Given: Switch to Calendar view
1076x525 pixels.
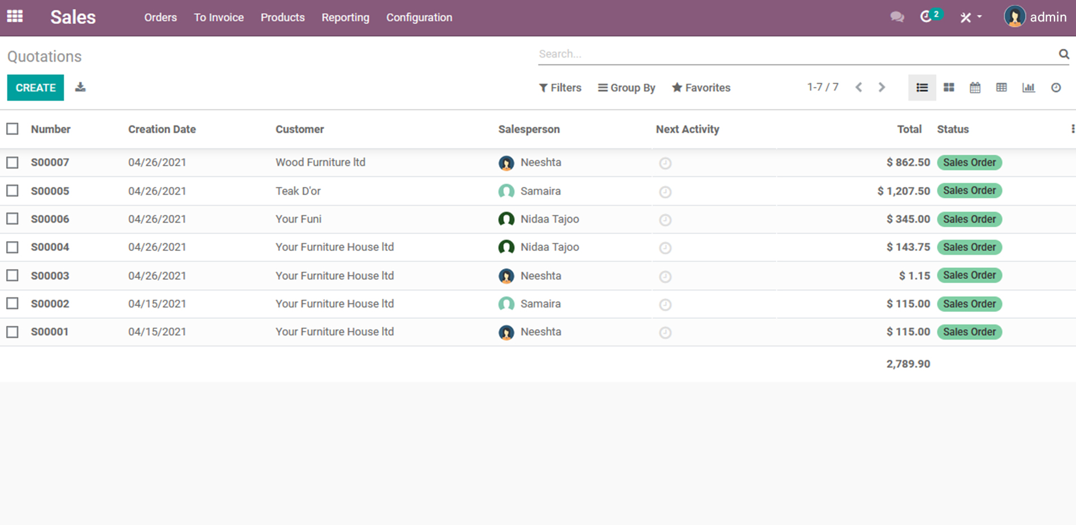Looking at the screenshot, I should [x=975, y=88].
